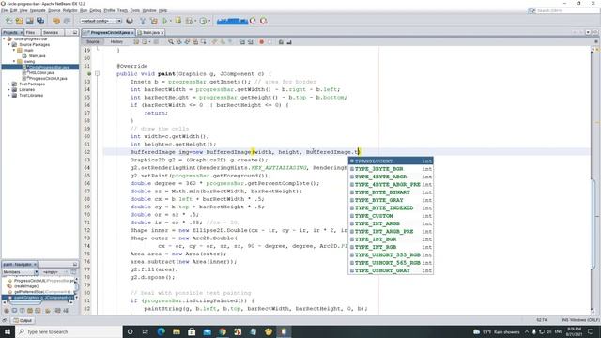Toggle Fully Qualified Names filter in Navigator

click(x=48, y=311)
